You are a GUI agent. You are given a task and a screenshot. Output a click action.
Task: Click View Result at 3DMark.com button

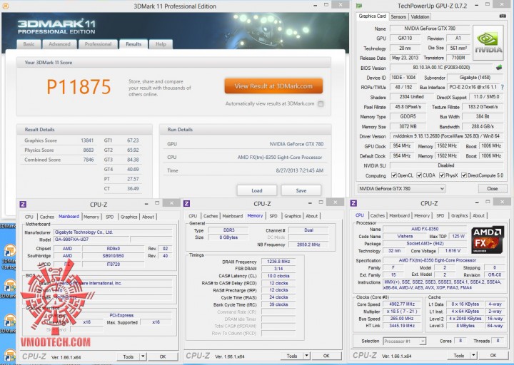coord(273,86)
